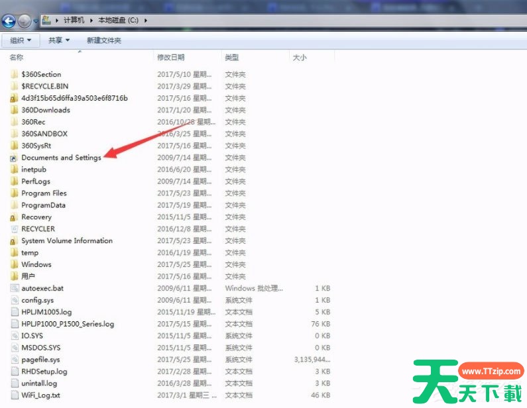Select the locked System Volume Information folder icon
This screenshot has width=527, height=408.
[14, 241]
